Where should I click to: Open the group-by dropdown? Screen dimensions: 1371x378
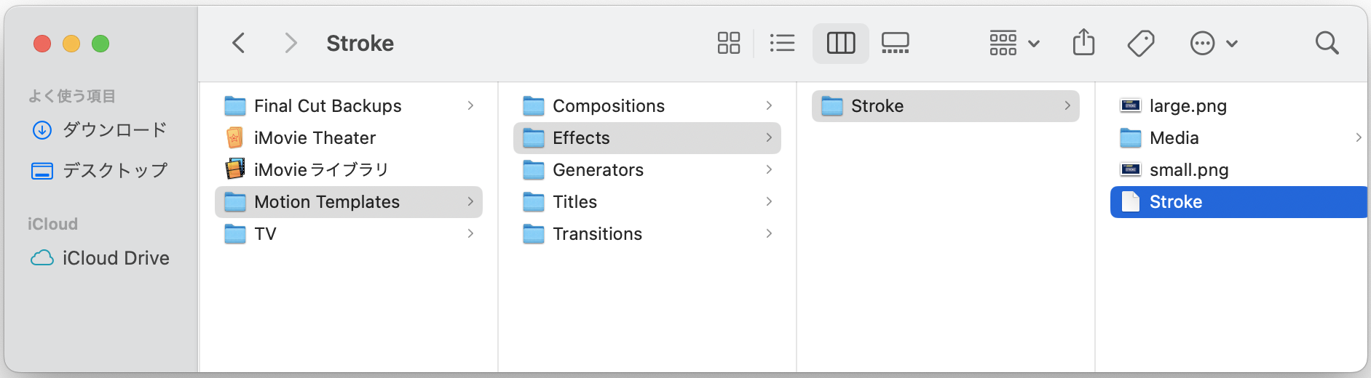point(1014,43)
